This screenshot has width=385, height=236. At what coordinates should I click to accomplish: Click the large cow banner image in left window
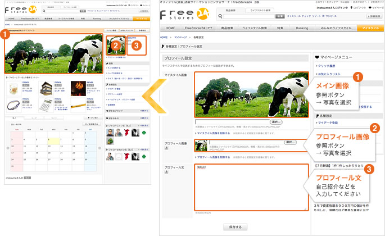pyautogui.click(x=53, y=53)
